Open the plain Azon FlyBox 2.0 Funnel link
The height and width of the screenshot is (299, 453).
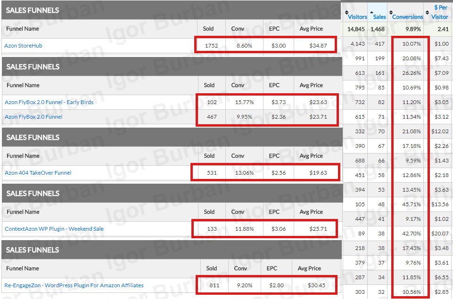[33, 117]
